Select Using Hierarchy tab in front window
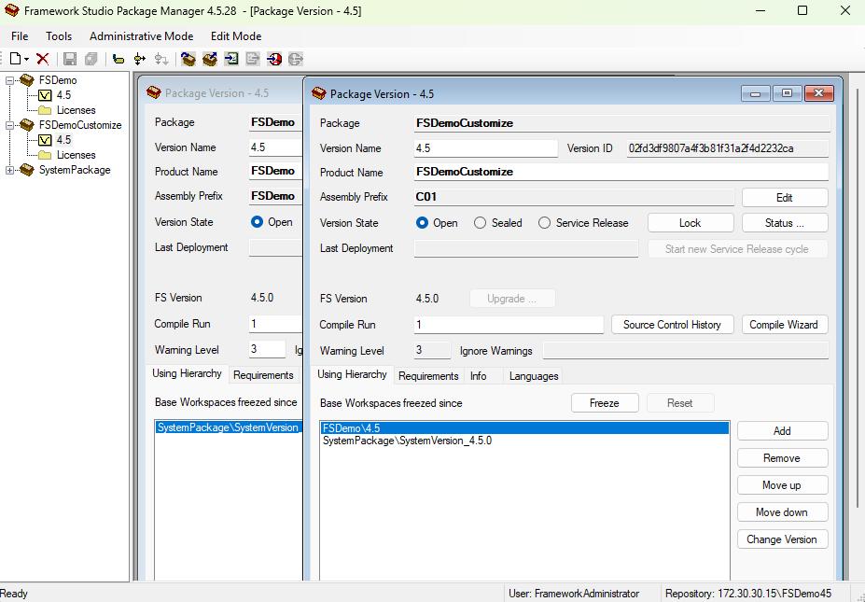865x602 pixels. point(352,374)
